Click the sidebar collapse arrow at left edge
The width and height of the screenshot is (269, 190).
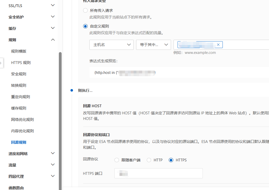tap(1, 63)
